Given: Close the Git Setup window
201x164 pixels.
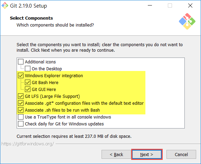Looking at the screenshot, I should 190,6.
